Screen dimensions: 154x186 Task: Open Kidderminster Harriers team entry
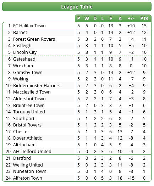[x=37, y=85]
